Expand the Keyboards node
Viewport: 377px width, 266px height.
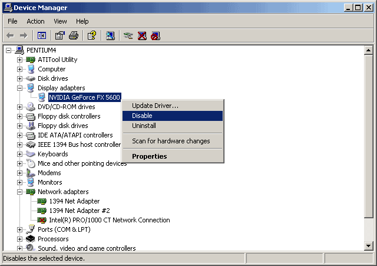19,154
